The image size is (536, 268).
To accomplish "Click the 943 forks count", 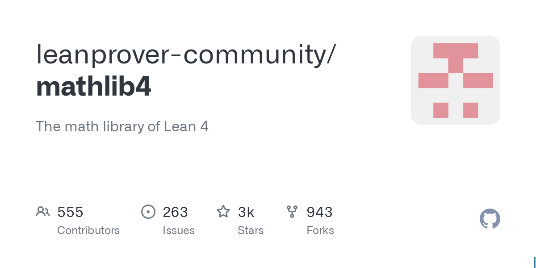I will (x=319, y=212).
